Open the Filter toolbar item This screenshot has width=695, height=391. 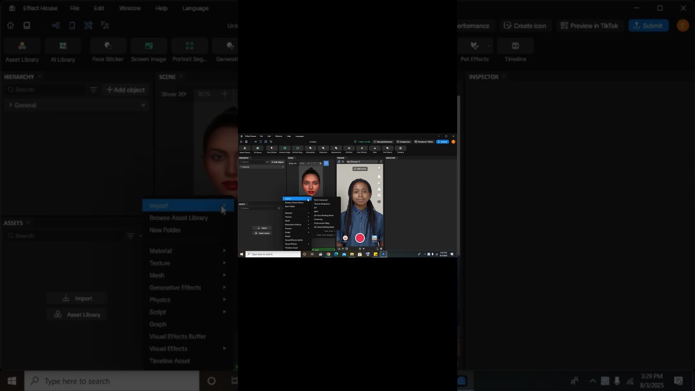coord(375,149)
